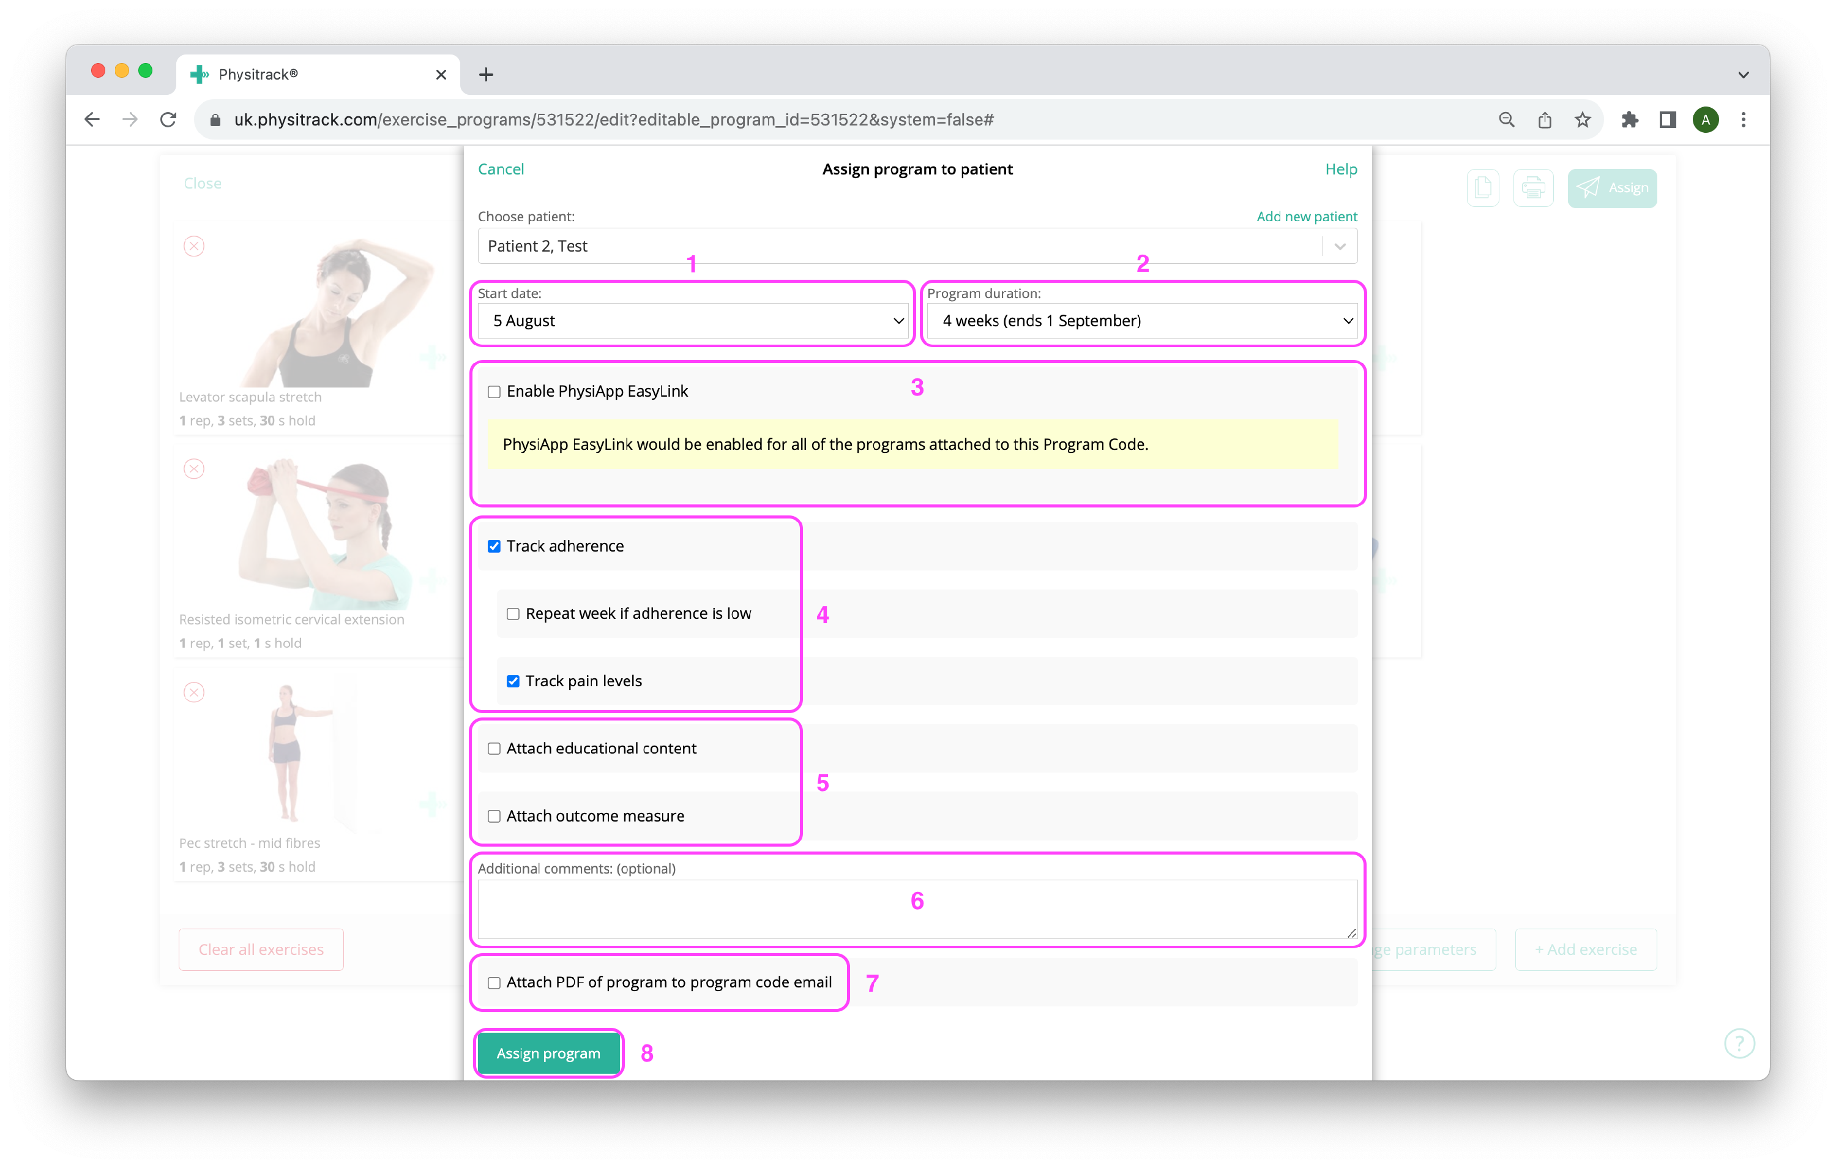Image resolution: width=1836 pixels, height=1168 pixels.
Task: Check Attach educational content
Action: click(494, 749)
